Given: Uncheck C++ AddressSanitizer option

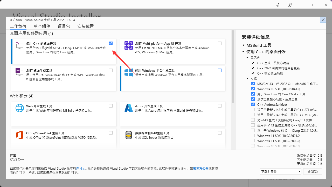Looking at the screenshot, I should point(253,104).
